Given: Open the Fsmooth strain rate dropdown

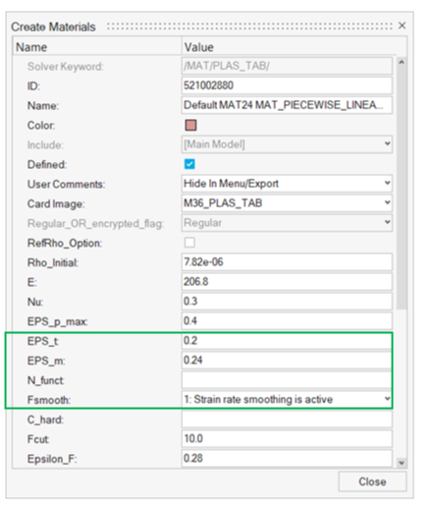Looking at the screenshot, I should click(287, 399).
